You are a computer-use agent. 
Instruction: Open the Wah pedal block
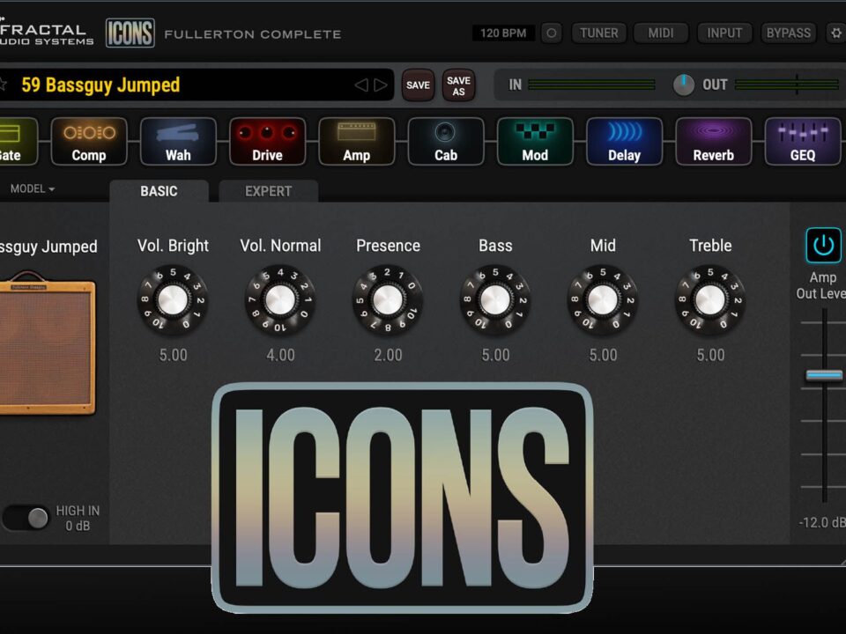[x=178, y=141]
